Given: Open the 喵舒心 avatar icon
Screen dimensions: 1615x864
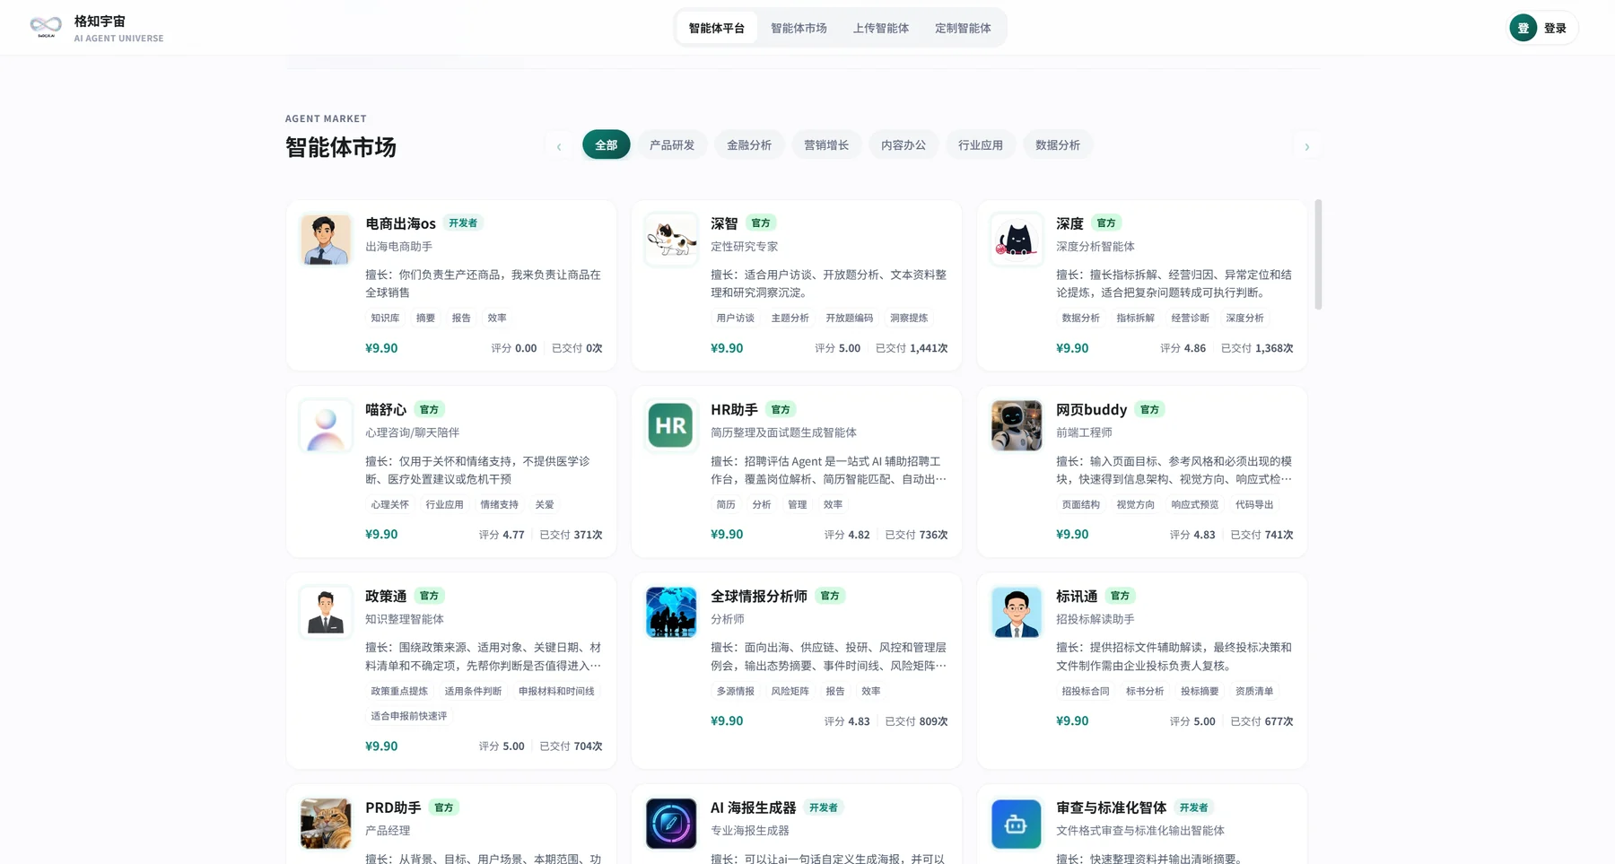Looking at the screenshot, I should pyautogui.click(x=326, y=425).
